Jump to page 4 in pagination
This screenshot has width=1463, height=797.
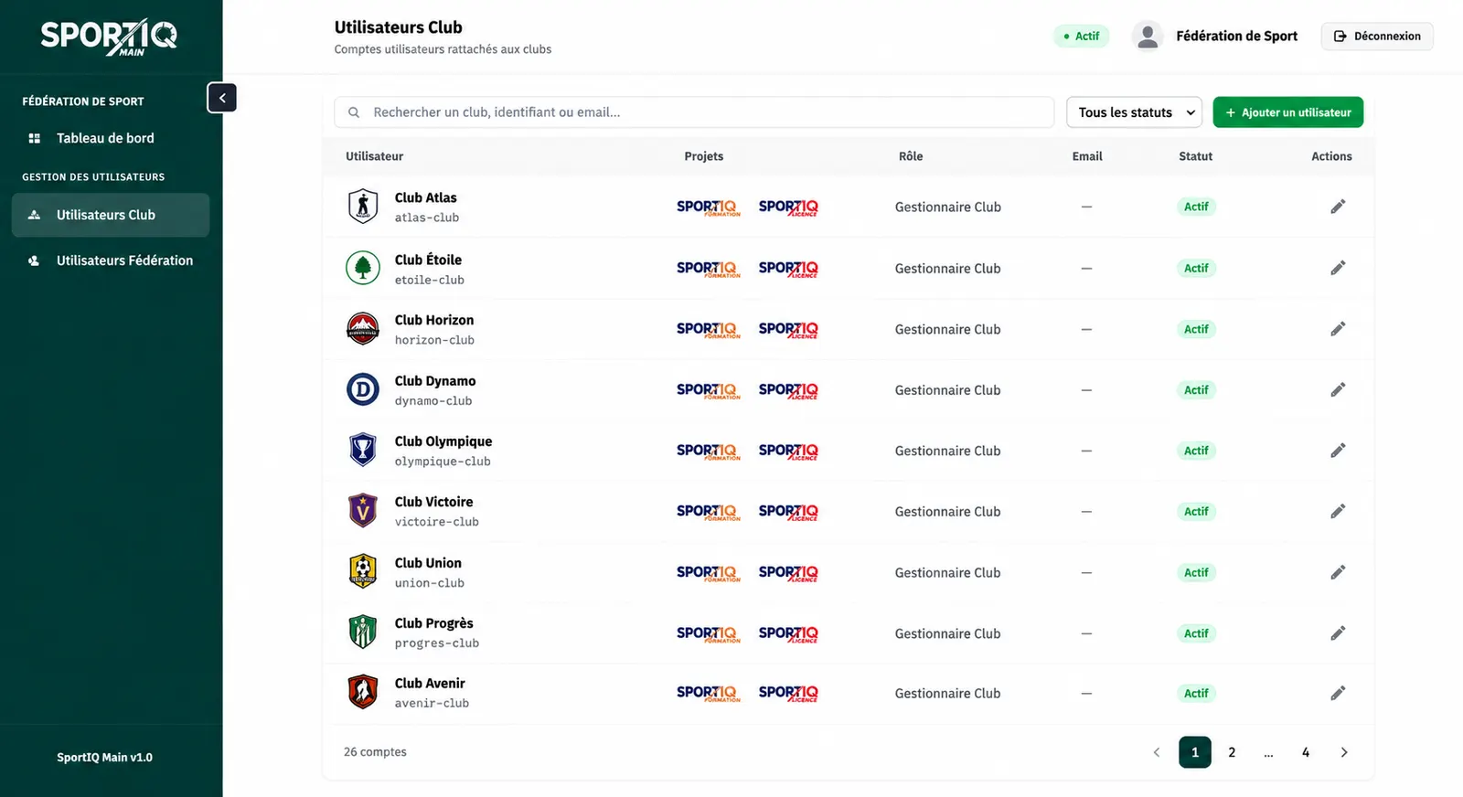(x=1306, y=752)
